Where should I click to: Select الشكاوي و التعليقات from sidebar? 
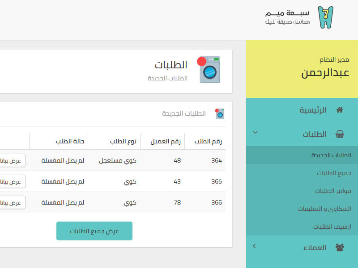tap(324, 209)
